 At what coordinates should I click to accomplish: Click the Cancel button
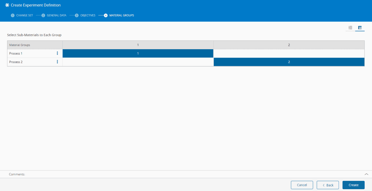[302, 185]
